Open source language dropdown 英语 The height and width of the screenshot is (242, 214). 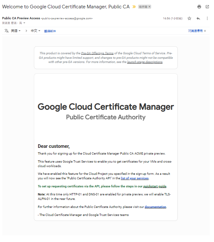point(16,31)
